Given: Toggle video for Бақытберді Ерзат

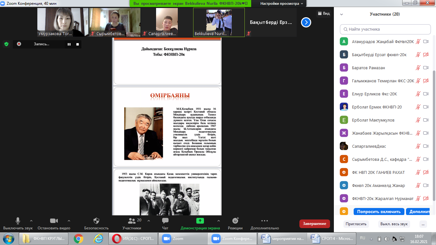Looking at the screenshot, I should pos(425,55).
